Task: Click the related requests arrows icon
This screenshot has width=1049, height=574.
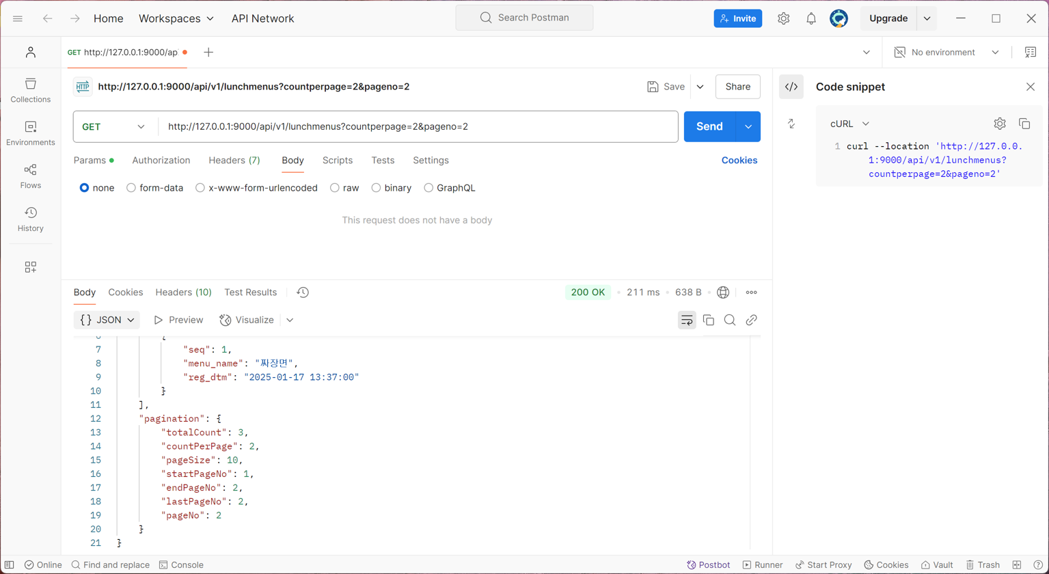Action: [791, 124]
